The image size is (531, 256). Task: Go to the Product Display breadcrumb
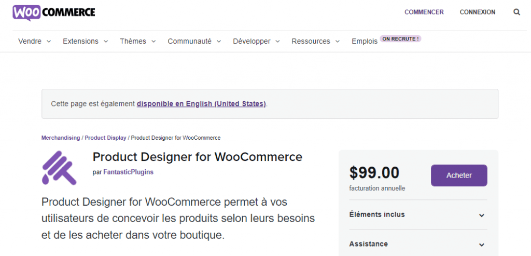pyautogui.click(x=105, y=138)
